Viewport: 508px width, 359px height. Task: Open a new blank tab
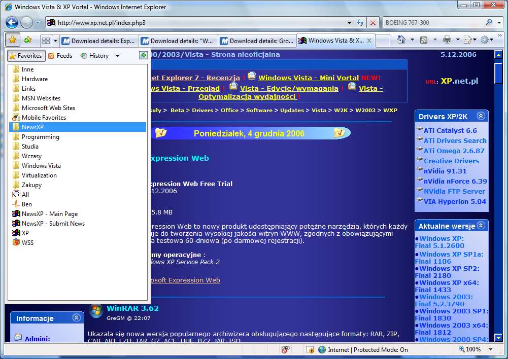383,41
